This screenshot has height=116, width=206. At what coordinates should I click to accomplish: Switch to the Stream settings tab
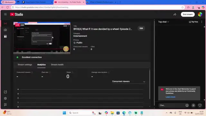[x=25, y=65]
